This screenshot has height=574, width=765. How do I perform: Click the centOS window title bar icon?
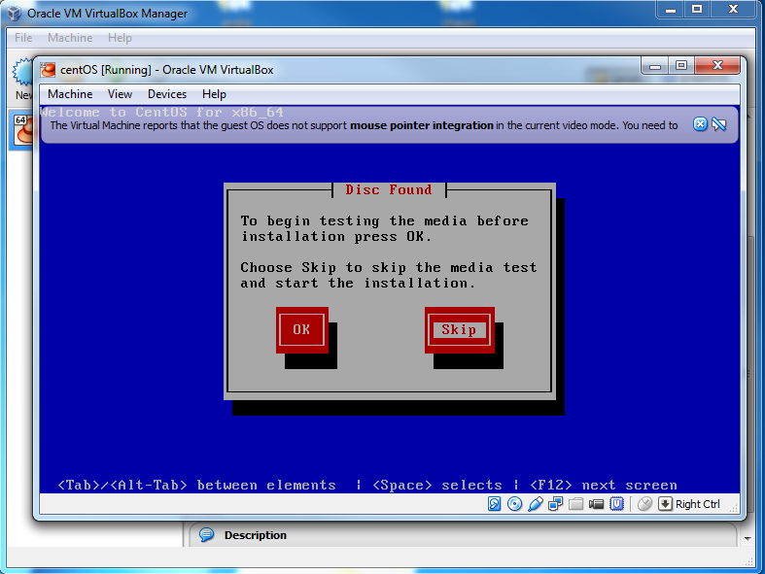(x=48, y=70)
